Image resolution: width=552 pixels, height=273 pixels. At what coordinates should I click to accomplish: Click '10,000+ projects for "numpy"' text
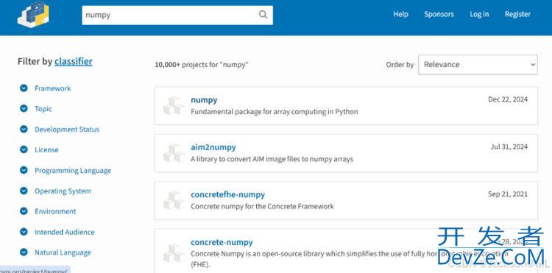[x=202, y=65]
